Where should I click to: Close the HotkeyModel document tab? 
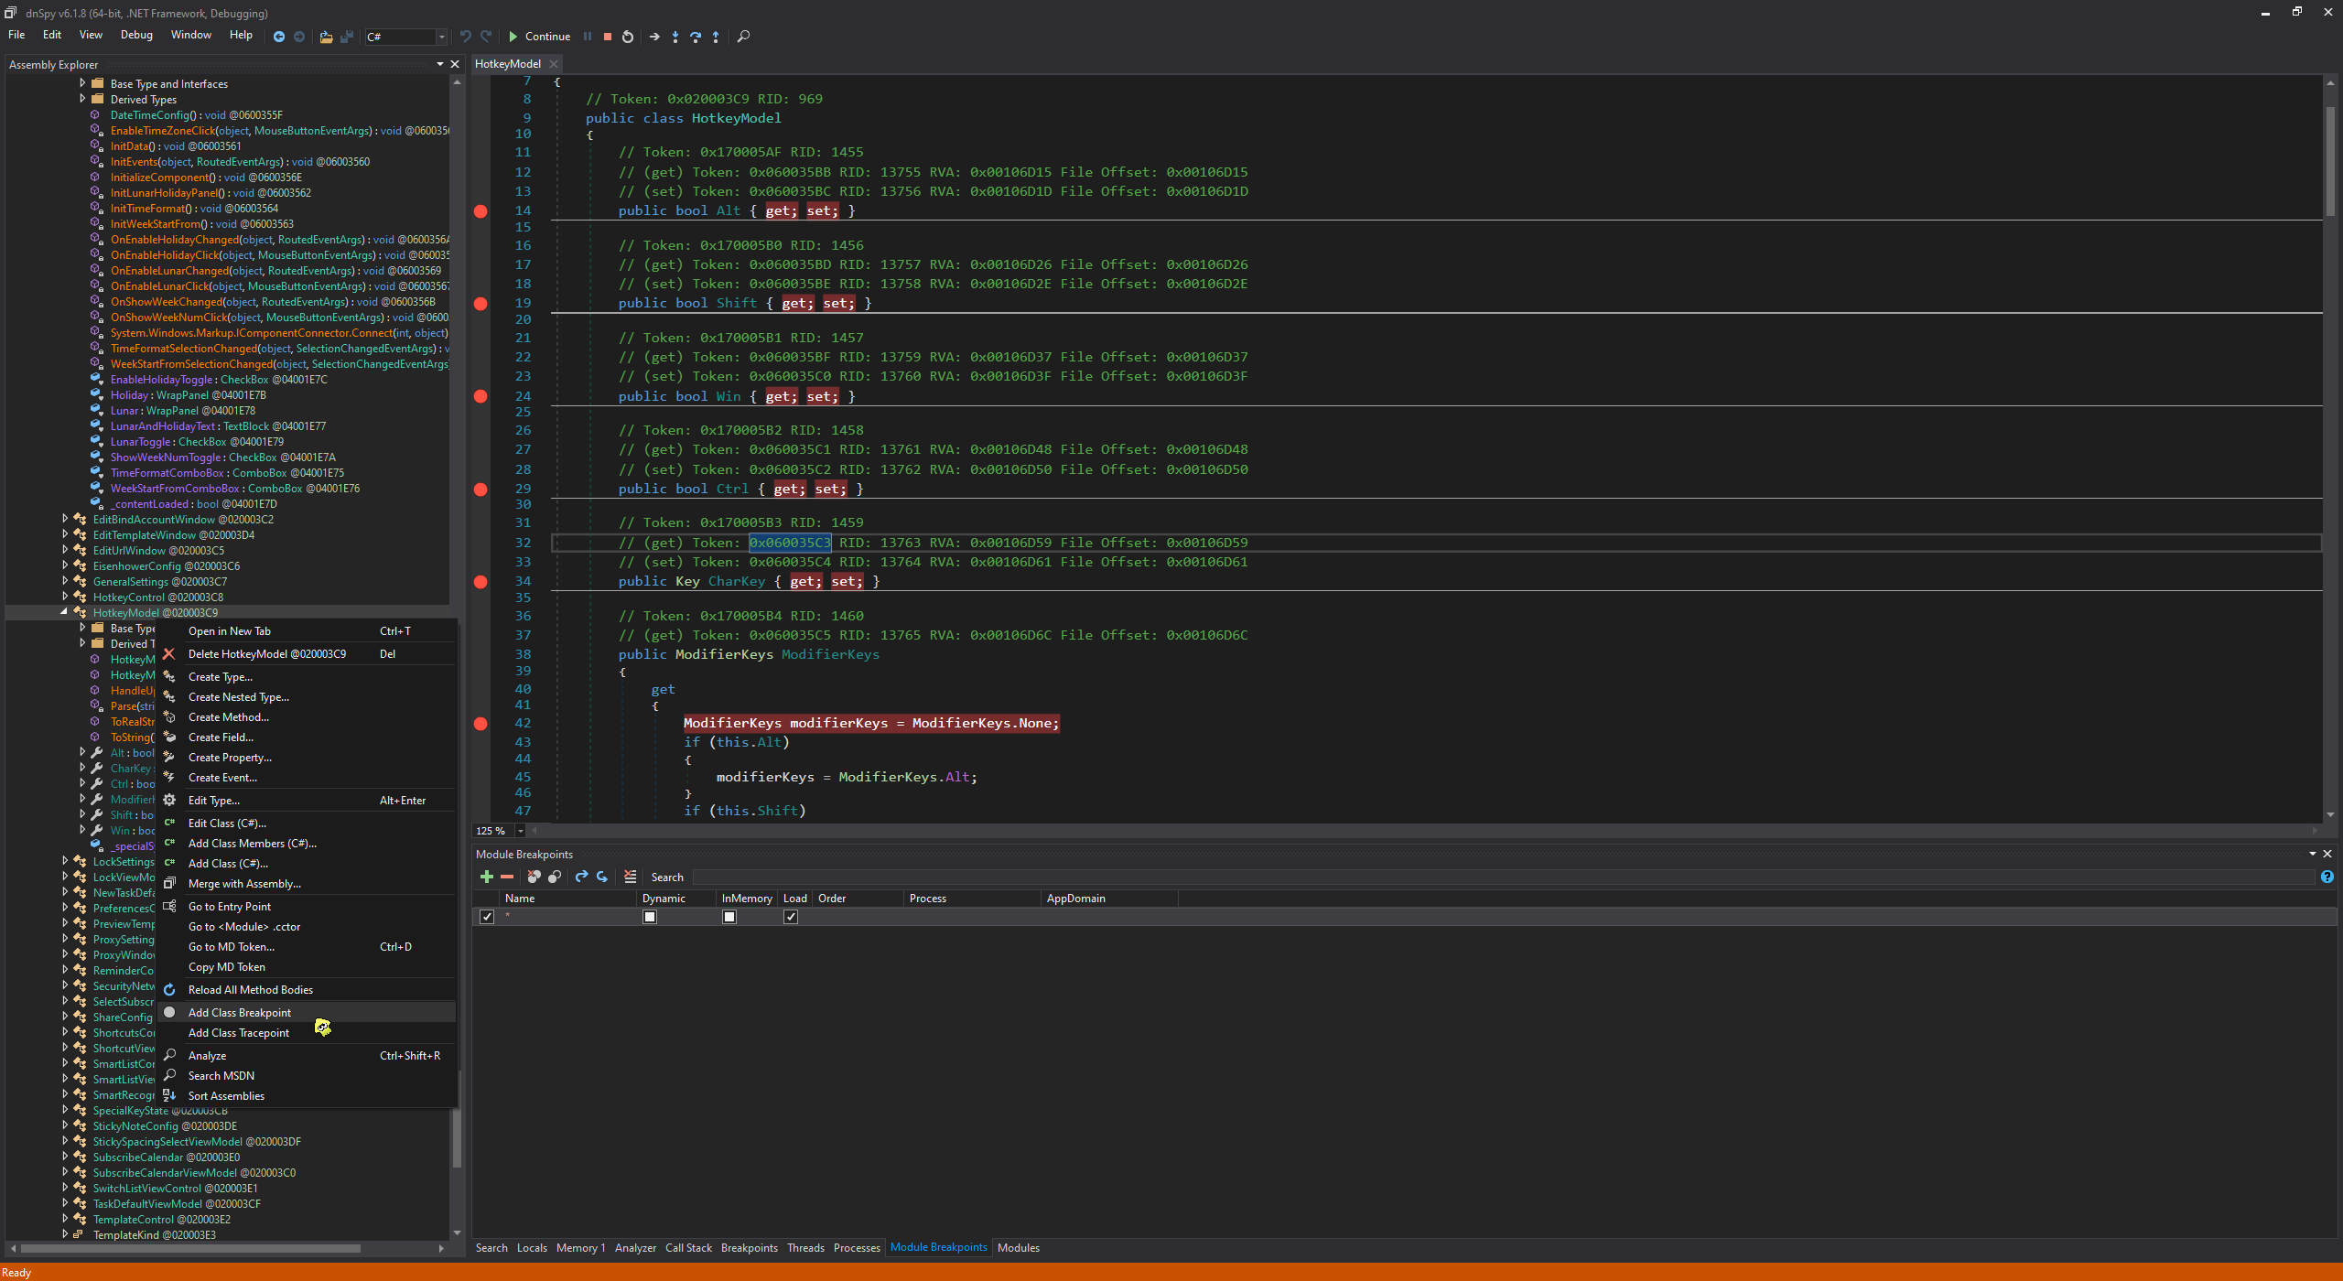click(x=554, y=64)
